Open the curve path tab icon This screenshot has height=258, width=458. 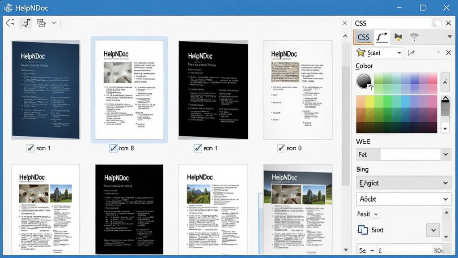click(382, 37)
